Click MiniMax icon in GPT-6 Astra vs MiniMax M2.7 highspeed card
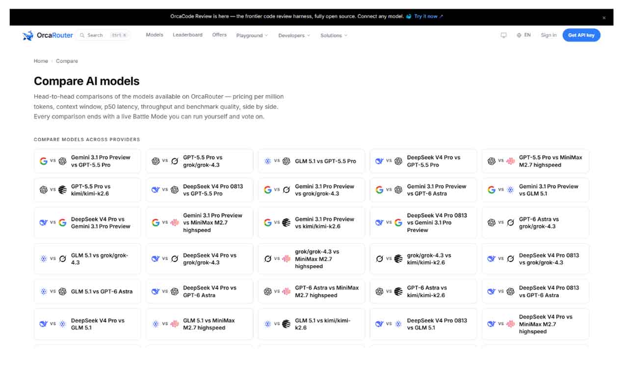The image size is (628, 371). (x=287, y=292)
